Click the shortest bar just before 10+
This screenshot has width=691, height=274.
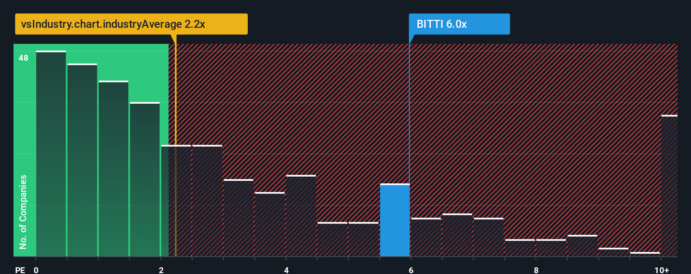(645, 254)
